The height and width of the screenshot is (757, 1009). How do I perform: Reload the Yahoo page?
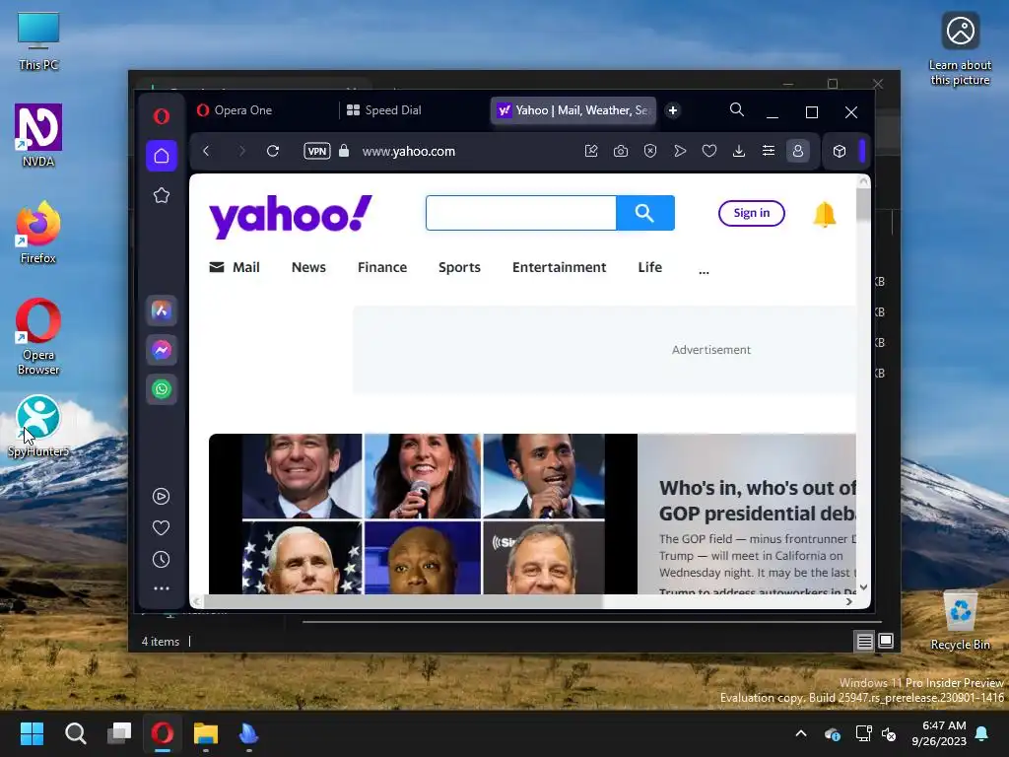point(273,151)
